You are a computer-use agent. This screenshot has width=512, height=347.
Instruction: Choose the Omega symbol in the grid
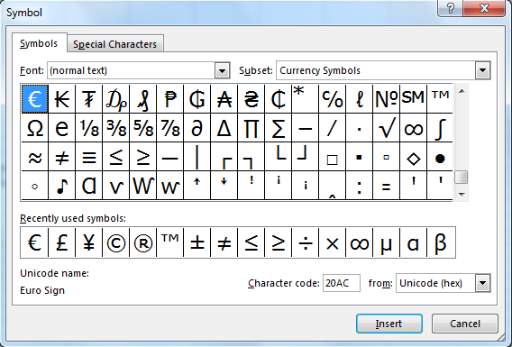34,128
